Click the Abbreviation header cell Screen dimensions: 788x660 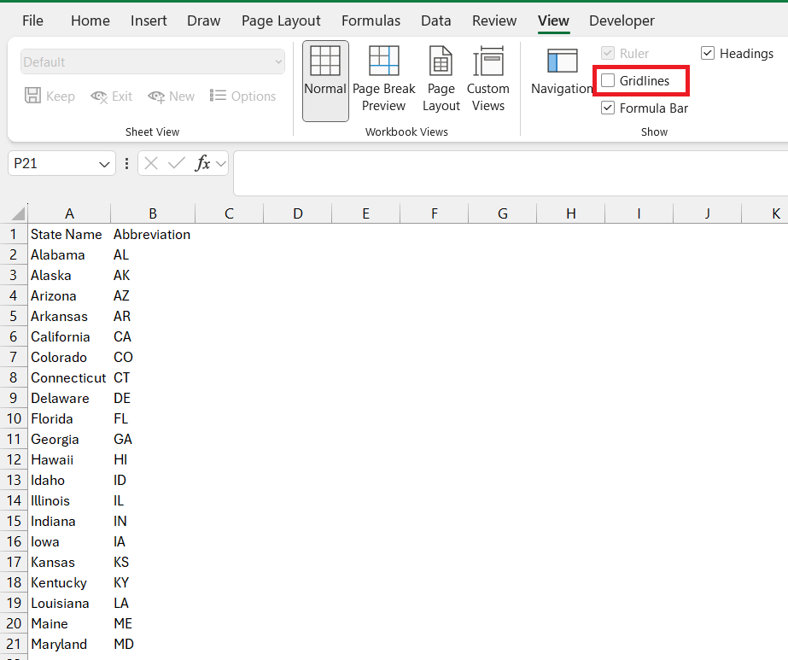coord(153,234)
